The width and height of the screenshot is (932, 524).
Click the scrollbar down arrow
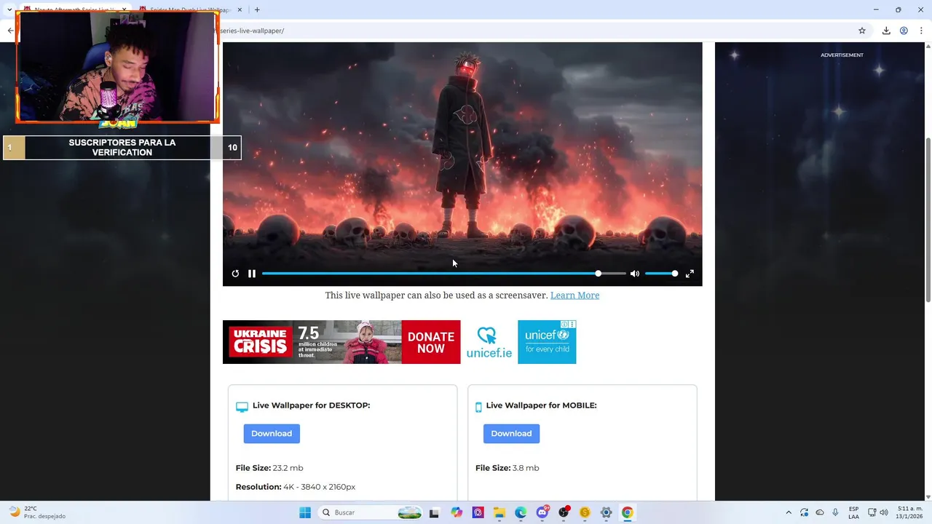point(928,497)
